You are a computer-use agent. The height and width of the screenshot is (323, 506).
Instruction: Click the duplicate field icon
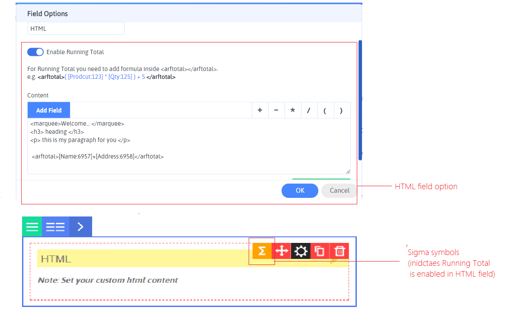[x=320, y=251]
